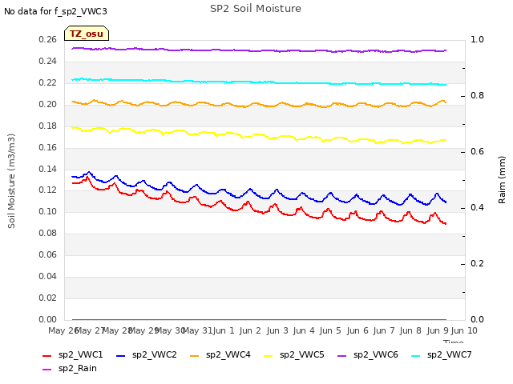513x384 pixels.
Task: Click the 0.06 left axis value
Action: pyautogui.click(x=48, y=254)
